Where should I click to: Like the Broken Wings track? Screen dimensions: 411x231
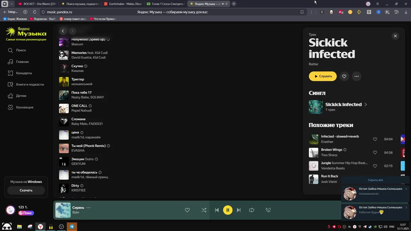click(375, 153)
